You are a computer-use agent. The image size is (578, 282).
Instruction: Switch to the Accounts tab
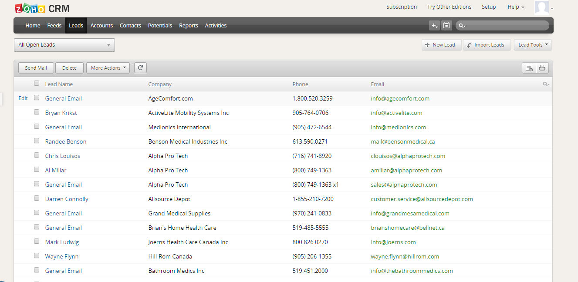tap(101, 26)
